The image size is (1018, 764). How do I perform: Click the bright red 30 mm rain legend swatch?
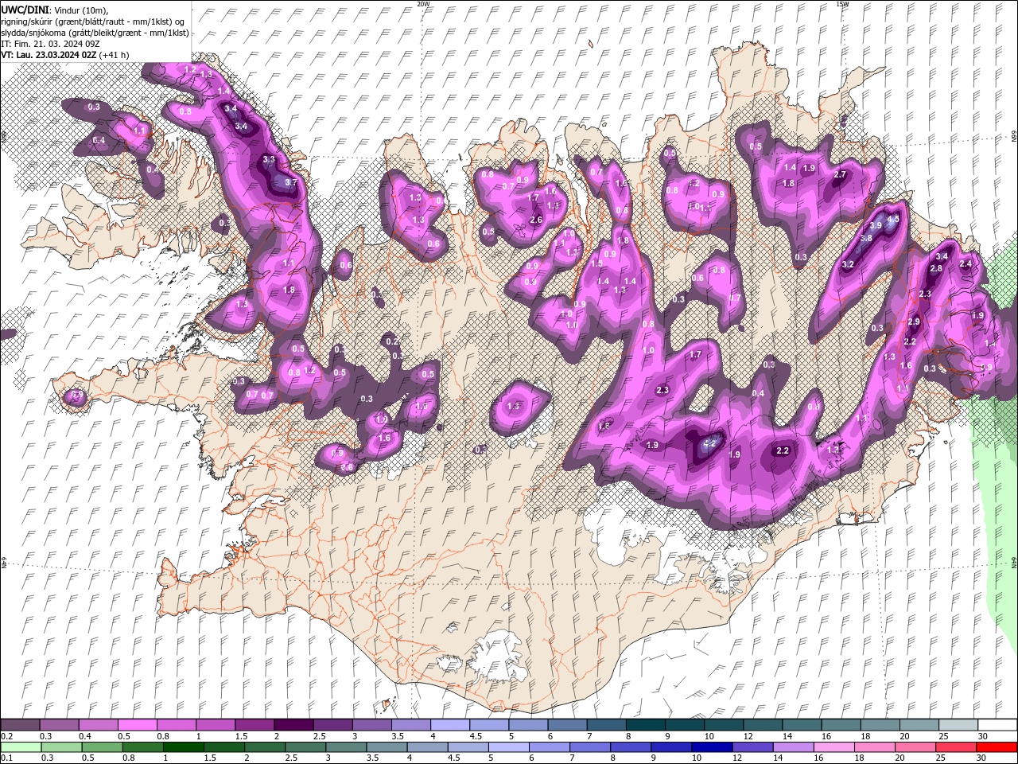(997, 747)
